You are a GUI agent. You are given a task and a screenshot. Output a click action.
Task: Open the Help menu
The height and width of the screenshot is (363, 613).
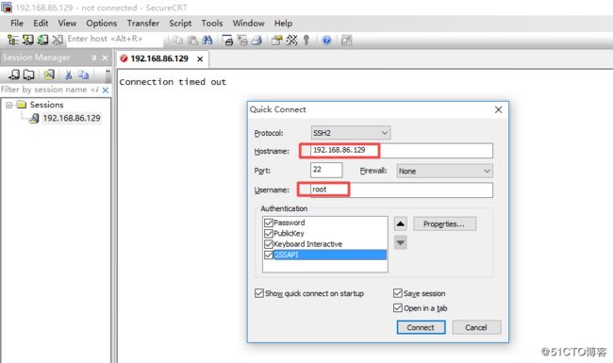click(x=283, y=24)
